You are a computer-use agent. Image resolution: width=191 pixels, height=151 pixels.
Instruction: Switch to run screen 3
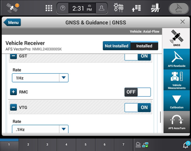[47, 144]
